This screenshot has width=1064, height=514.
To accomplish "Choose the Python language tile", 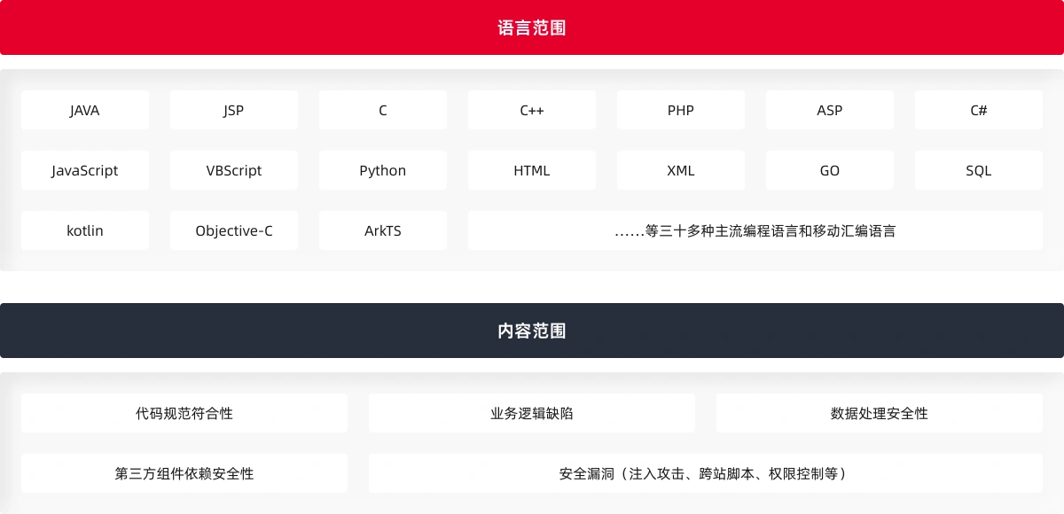I will (x=383, y=171).
